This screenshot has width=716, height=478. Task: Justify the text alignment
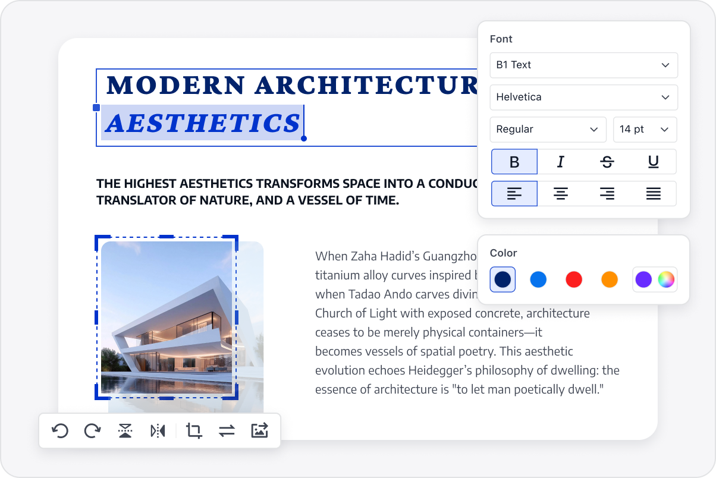653,194
